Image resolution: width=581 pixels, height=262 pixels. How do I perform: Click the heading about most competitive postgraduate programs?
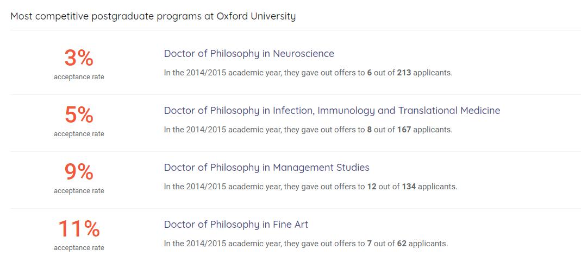click(153, 16)
